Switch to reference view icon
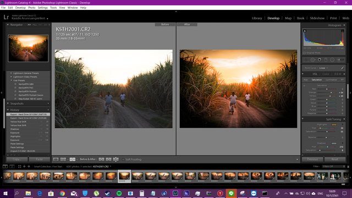Image resolution: width=352 pixels, height=198 pixels. [x=63, y=159]
